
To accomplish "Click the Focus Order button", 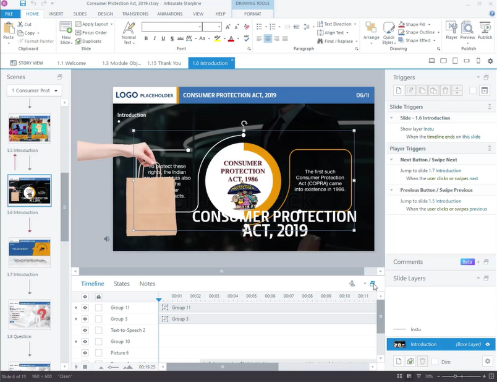I will [94, 33].
